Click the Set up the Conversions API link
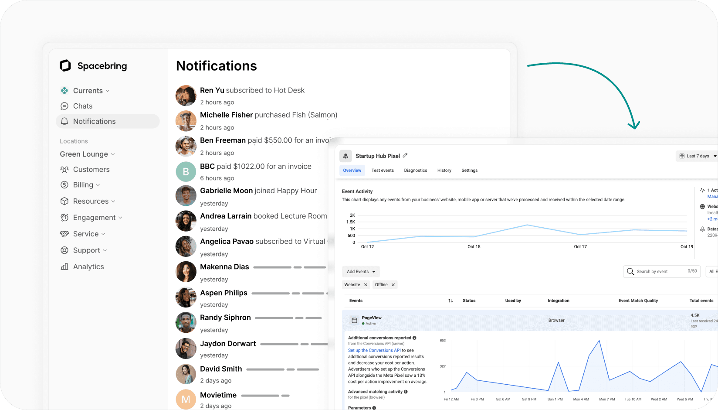This screenshot has width=718, height=410. [x=374, y=350]
